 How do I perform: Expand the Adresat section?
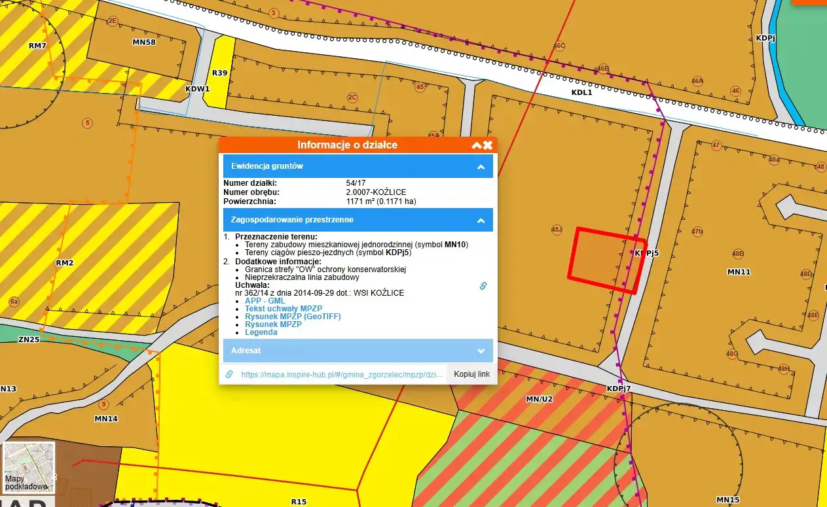pos(481,351)
